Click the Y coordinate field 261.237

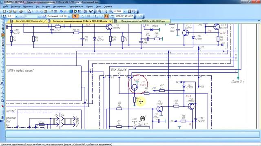(129, 16)
